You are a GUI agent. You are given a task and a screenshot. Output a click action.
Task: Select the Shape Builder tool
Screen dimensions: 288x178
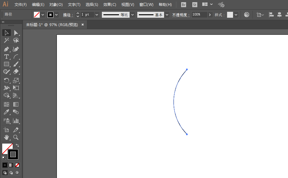(7, 95)
